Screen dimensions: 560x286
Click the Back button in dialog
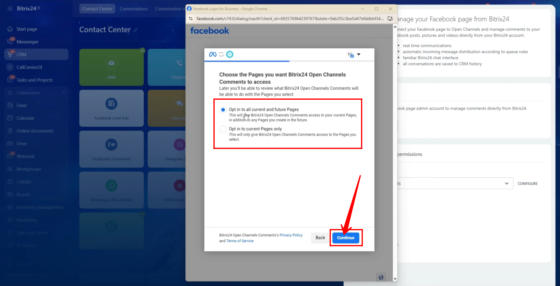click(x=320, y=238)
